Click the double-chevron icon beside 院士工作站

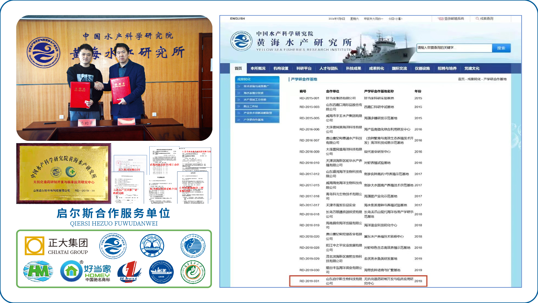tap(239, 107)
